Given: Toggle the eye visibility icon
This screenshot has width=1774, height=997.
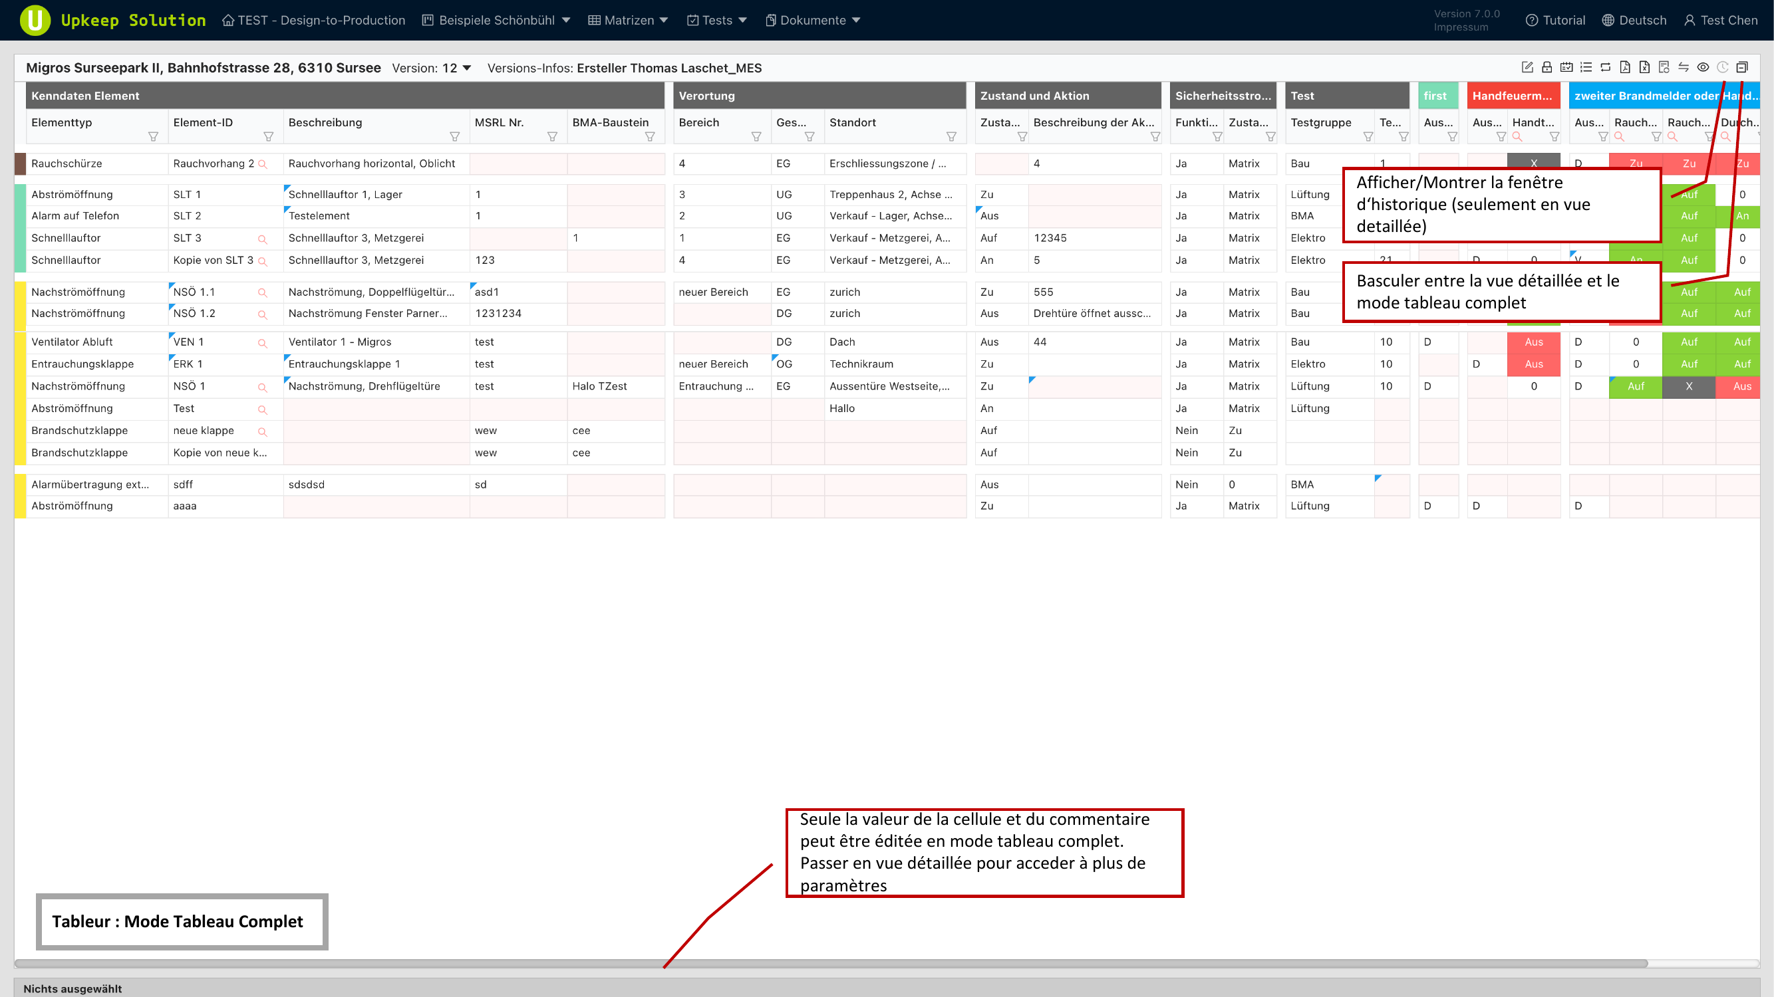Looking at the screenshot, I should coord(1703,66).
